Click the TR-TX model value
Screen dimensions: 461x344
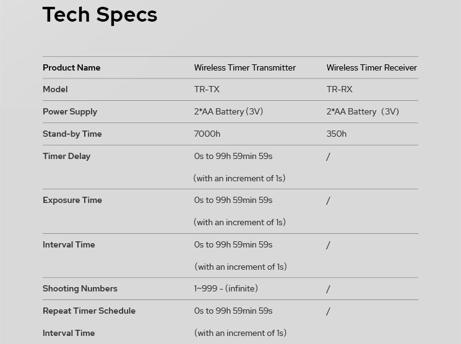point(207,89)
